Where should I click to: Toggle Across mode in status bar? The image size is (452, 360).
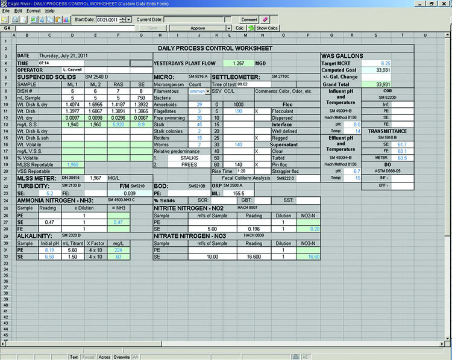(104, 356)
